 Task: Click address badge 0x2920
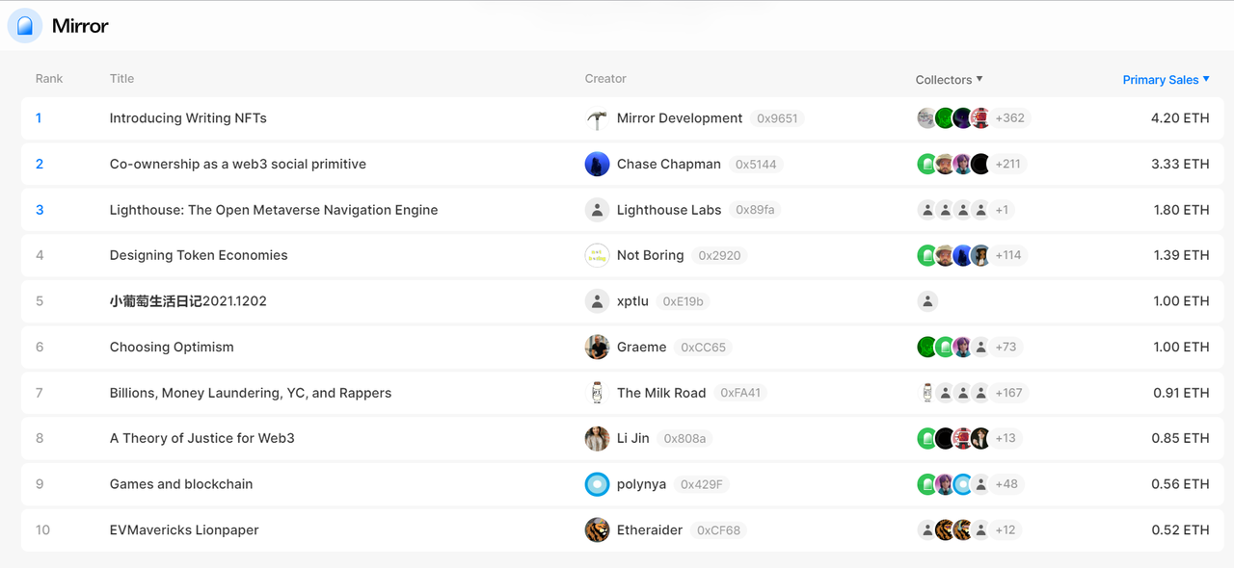719,255
